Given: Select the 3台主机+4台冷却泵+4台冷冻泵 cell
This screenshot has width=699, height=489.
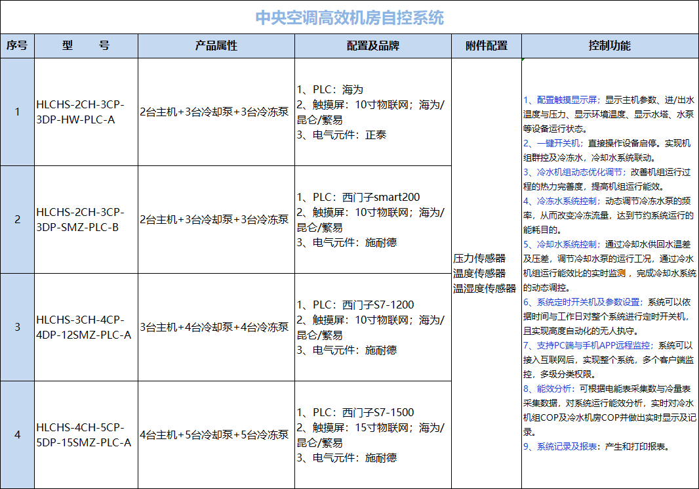Looking at the screenshot, I should [216, 327].
